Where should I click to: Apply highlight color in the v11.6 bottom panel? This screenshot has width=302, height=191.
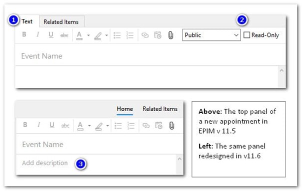98,127
